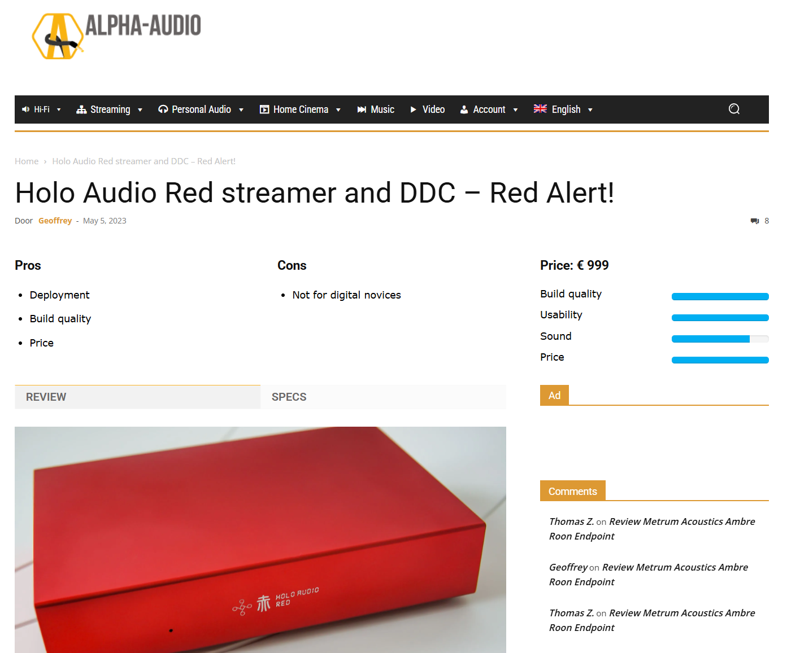The height and width of the screenshot is (653, 787).
Task: Click the Usability rating bar
Action: pos(720,318)
